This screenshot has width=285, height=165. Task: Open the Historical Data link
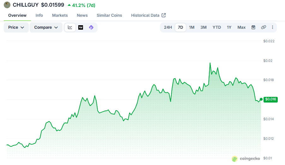pyautogui.click(x=145, y=15)
